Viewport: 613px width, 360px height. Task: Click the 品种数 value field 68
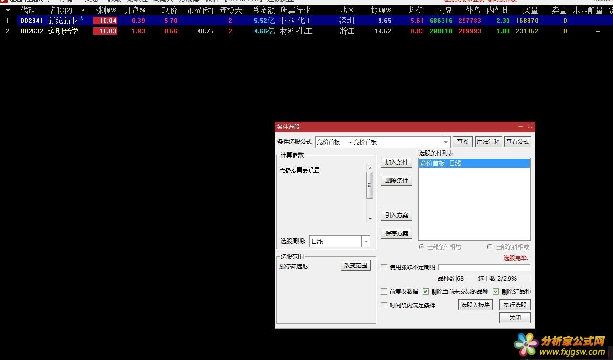pyautogui.click(x=466, y=278)
